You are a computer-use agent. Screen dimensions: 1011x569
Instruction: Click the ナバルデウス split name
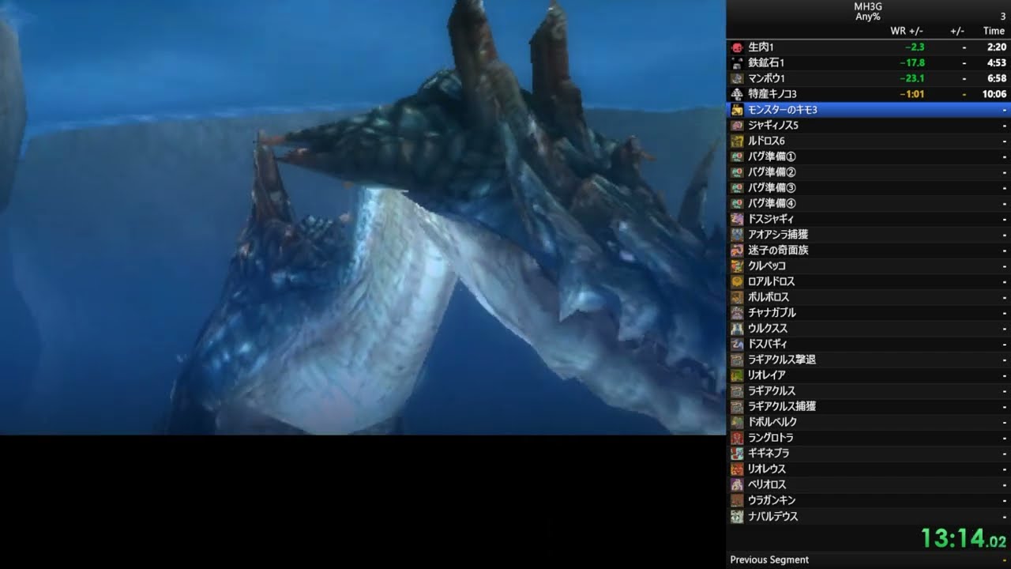[x=773, y=516]
